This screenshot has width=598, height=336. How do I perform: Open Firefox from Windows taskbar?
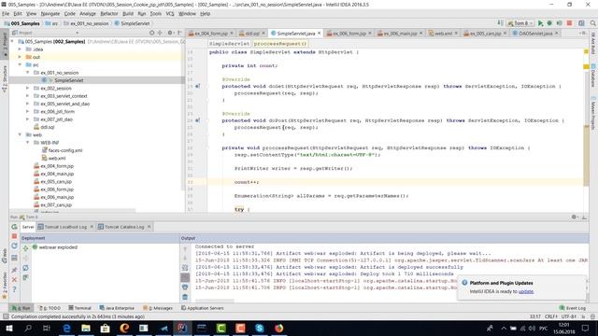(278, 328)
